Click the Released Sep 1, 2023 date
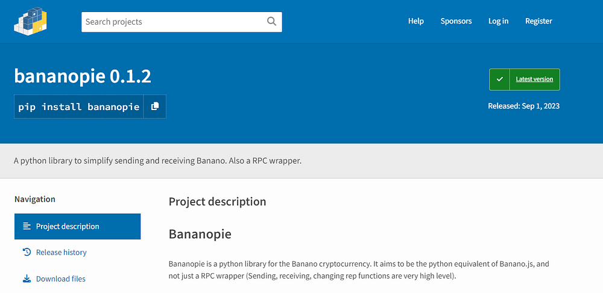The image size is (603, 293). [524, 106]
